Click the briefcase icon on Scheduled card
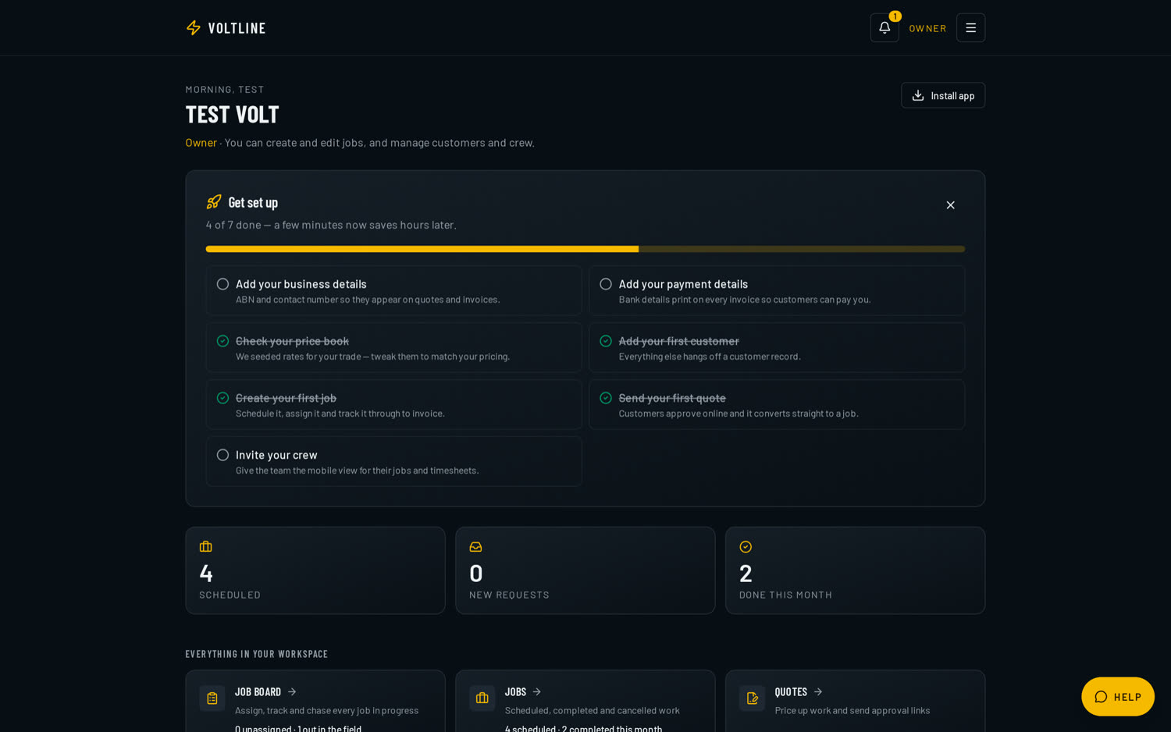 pos(206,547)
